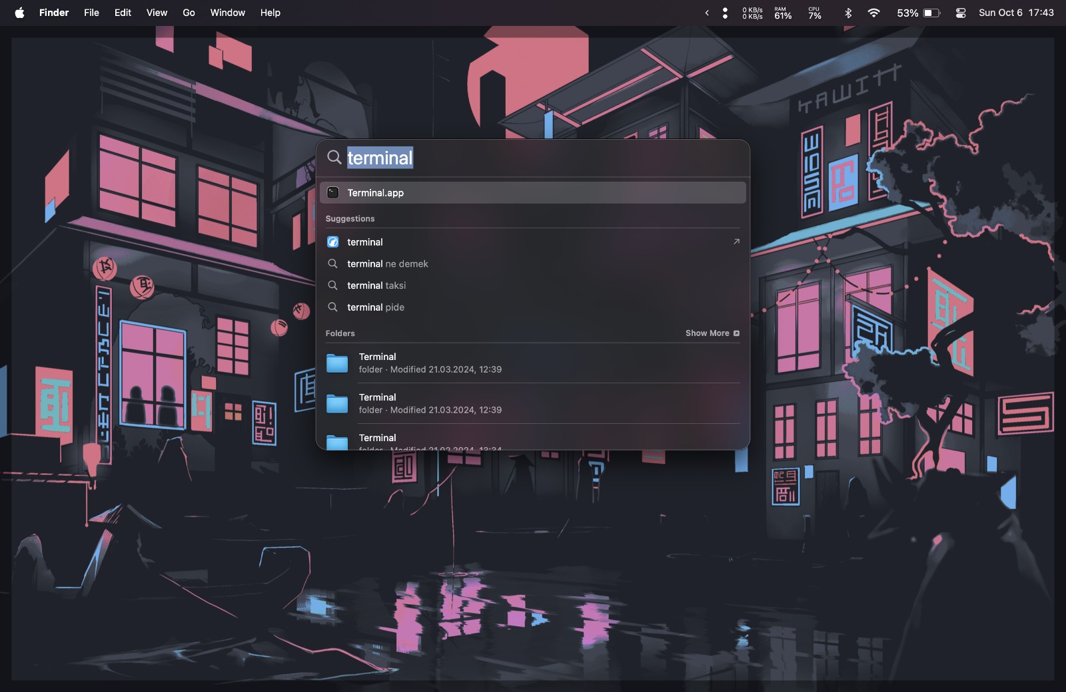This screenshot has width=1066, height=692.
Task: Click the Folders section header
Action: pyautogui.click(x=340, y=333)
